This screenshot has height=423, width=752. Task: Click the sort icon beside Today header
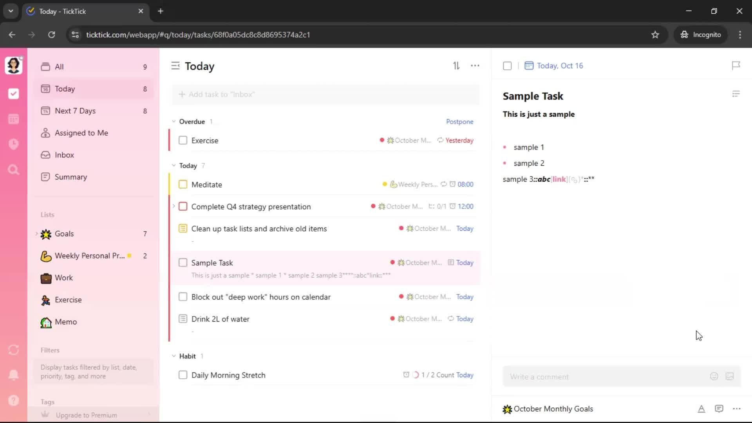456,66
